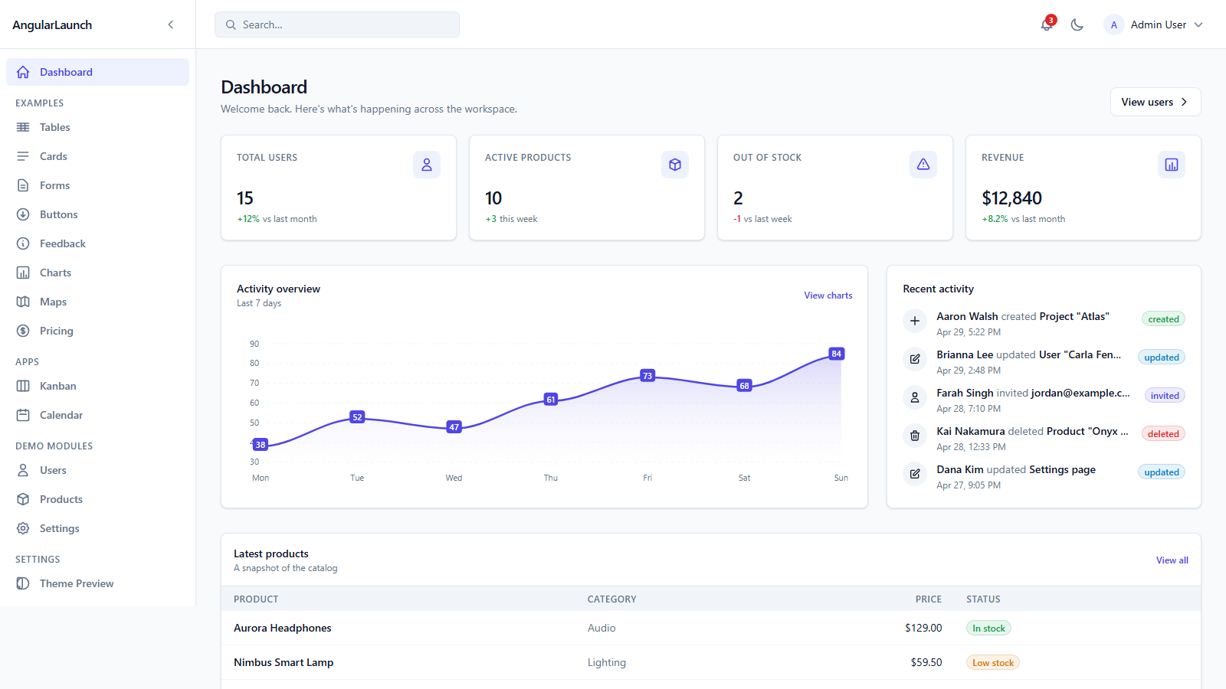
Task: Click the $12,840 revenue value
Action: (1012, 198)
